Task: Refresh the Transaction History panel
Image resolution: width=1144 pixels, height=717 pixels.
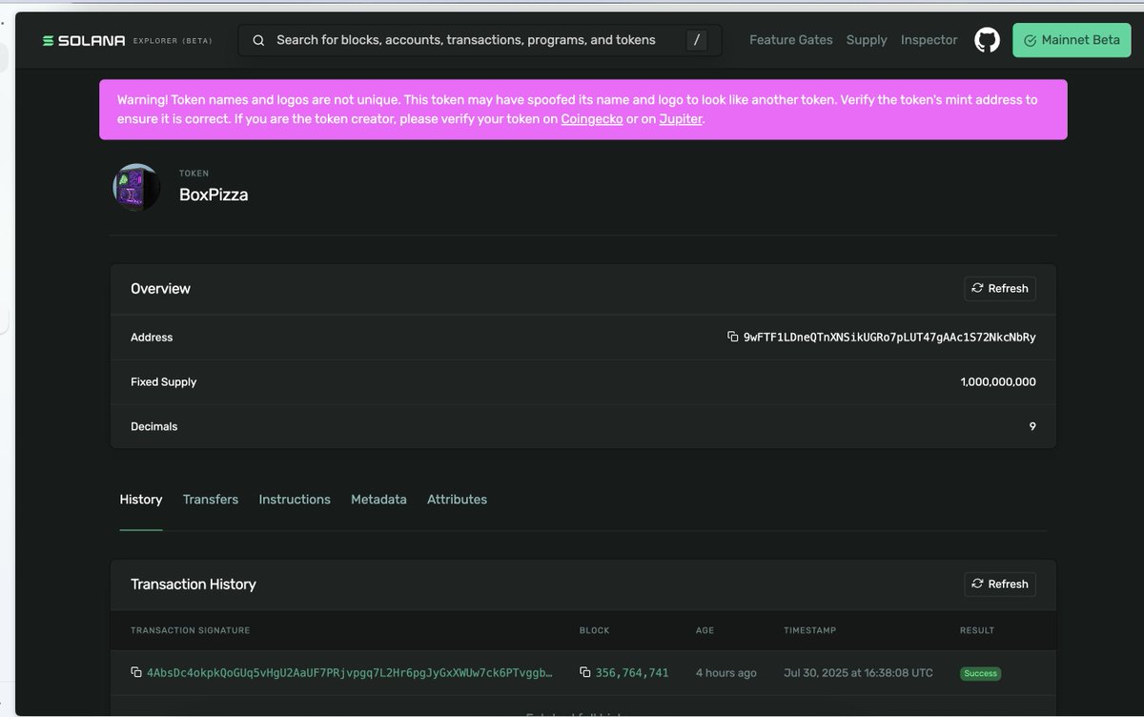Action: point(1000,584)
